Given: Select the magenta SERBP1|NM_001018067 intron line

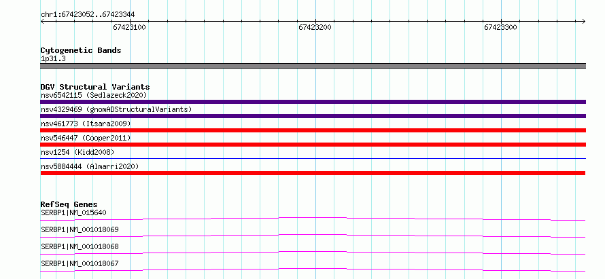Looking at the screenshot, I should tap(313, 269).
